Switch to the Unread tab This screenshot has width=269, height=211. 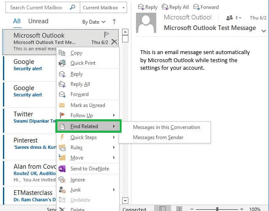coord(38,21)
